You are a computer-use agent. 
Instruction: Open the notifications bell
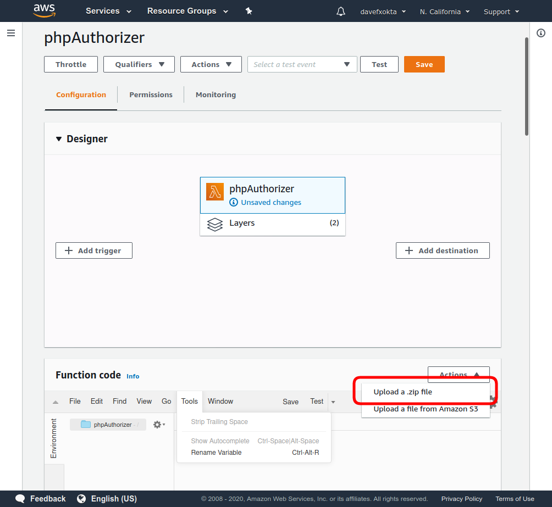(x=341, y=12)
